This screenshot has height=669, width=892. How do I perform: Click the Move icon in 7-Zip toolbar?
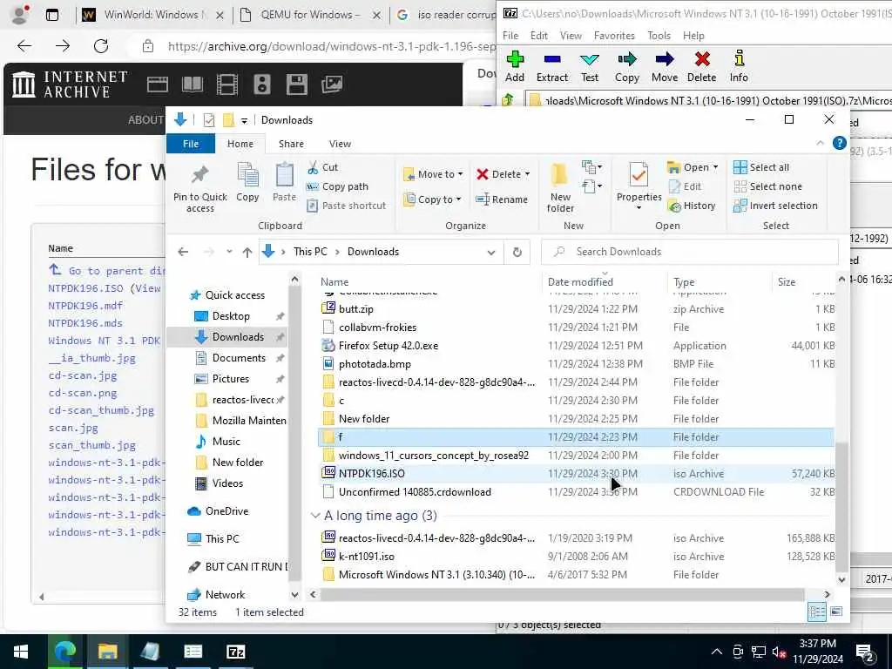(665, 66)
